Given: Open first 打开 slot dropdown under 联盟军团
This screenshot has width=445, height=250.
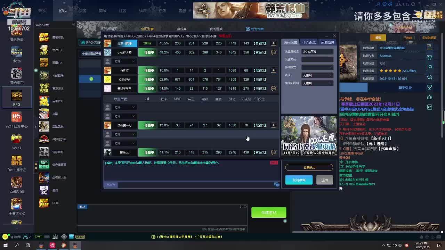Looking at the screenshot, I should coord(124,107).
